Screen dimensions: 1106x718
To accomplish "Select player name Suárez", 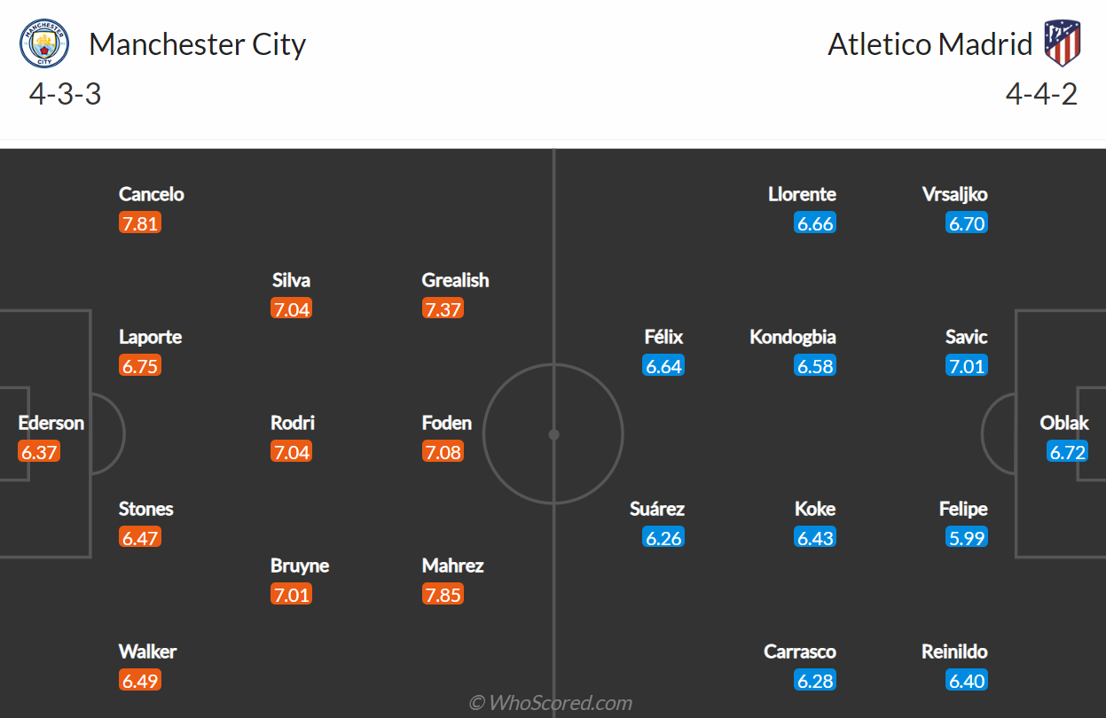I will (x=657, y=509).
